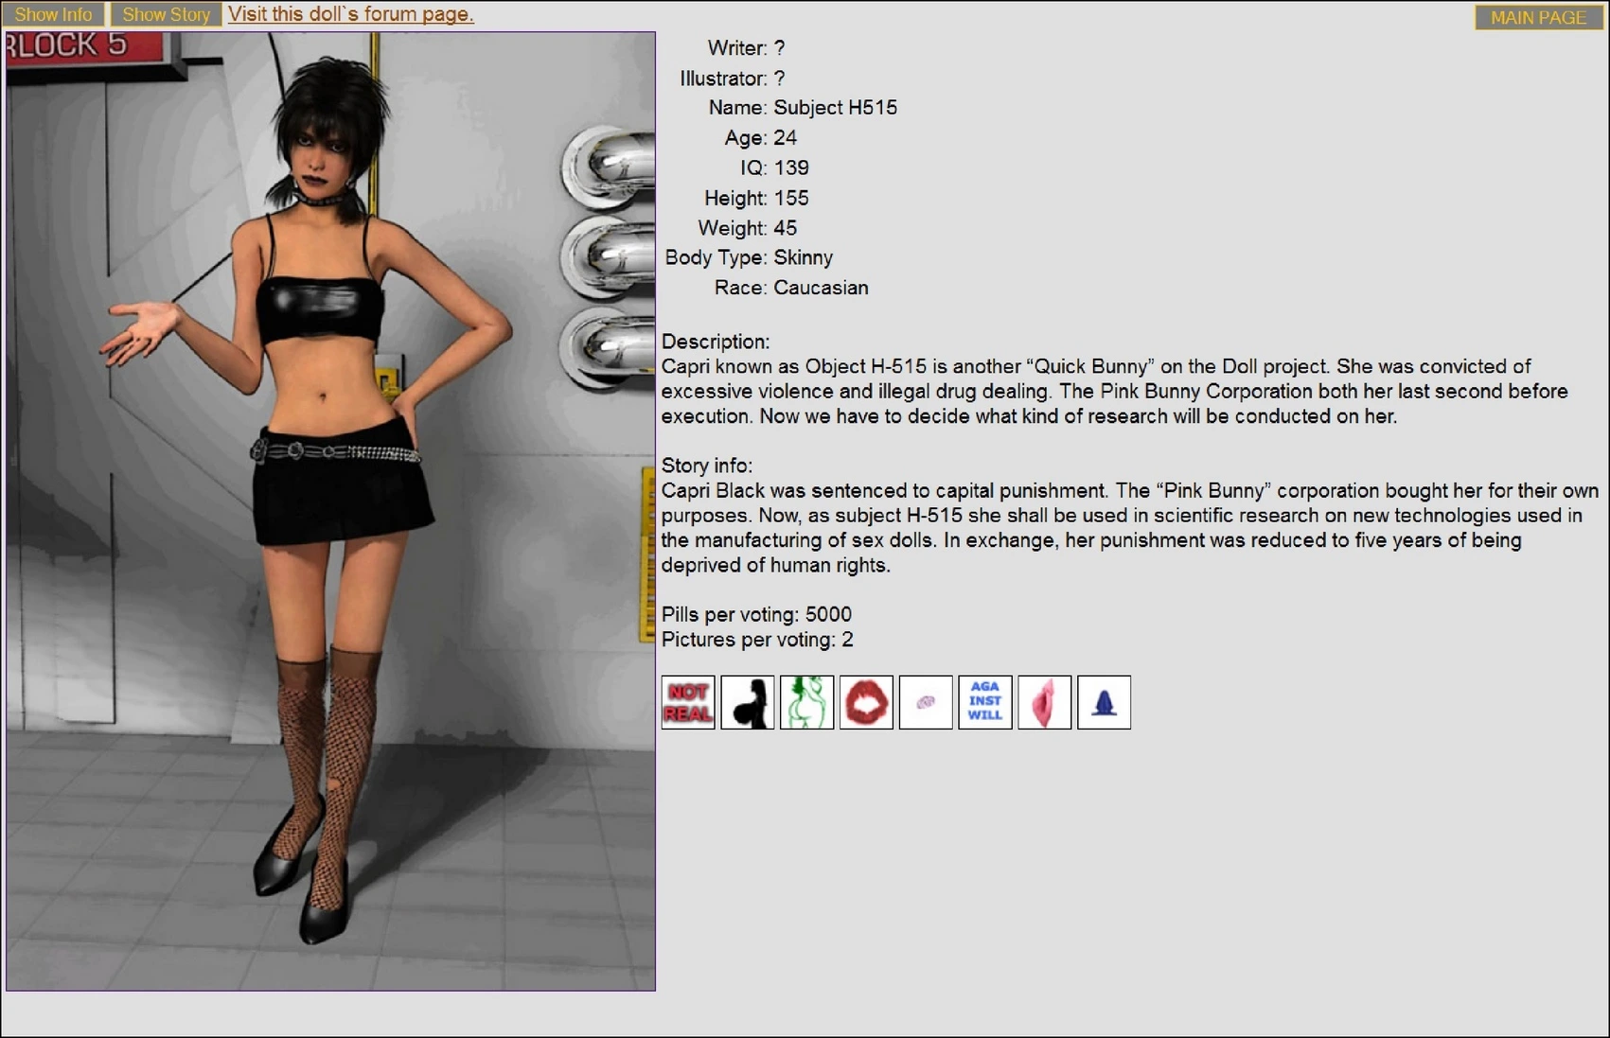Screen dimensions: 1610x1038
Task: Click the character portrait image
Action: coord(330,511)
